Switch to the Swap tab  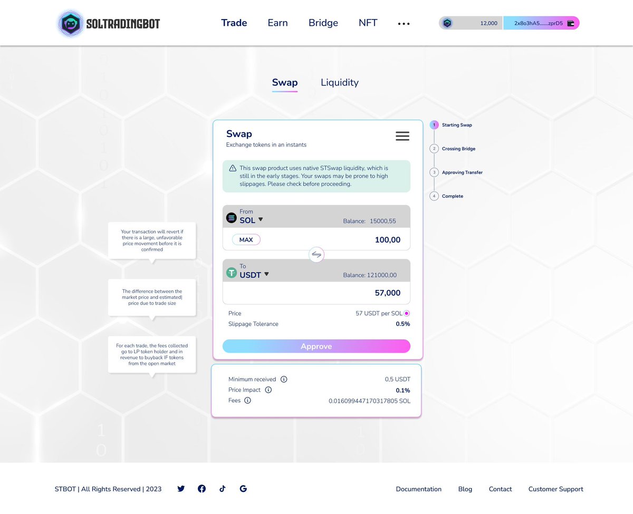[285, 82]
